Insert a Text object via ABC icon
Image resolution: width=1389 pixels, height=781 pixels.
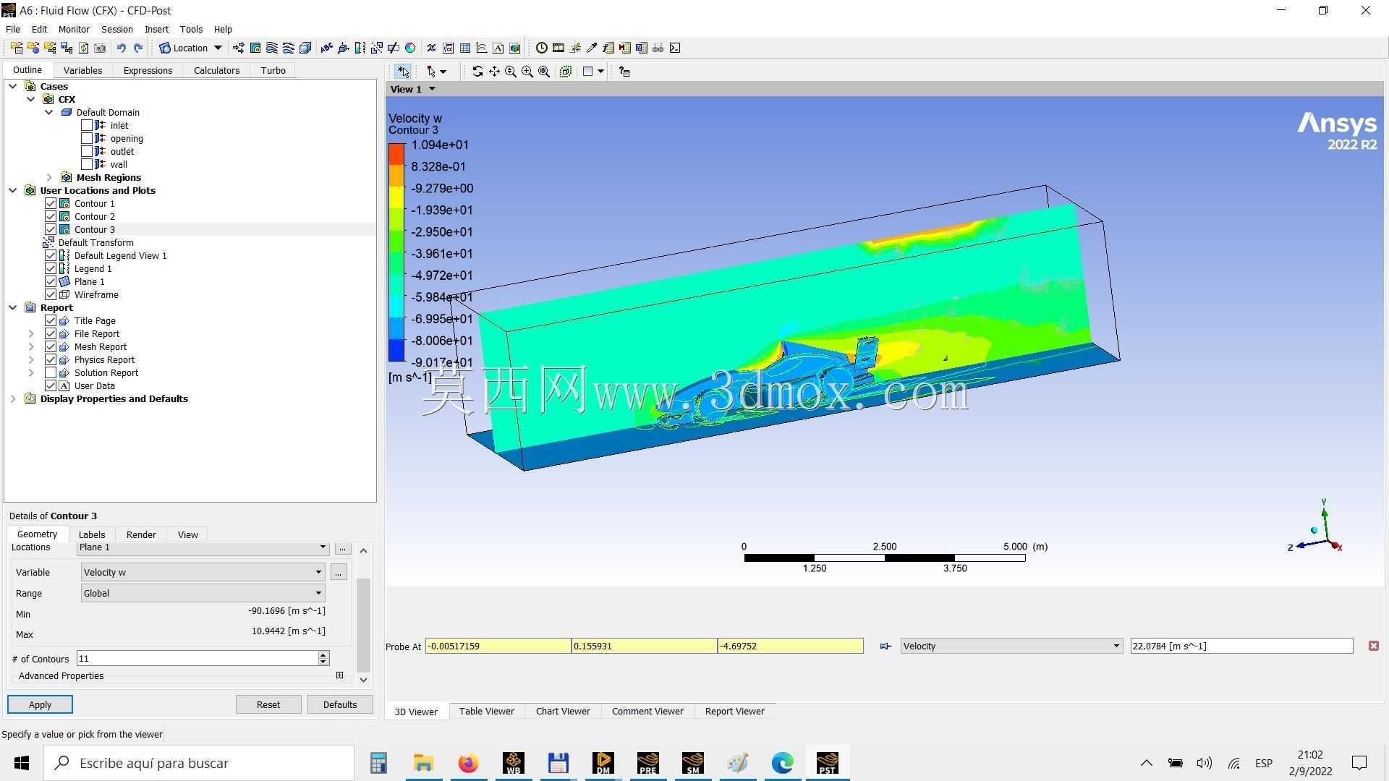tap(326, 48)
